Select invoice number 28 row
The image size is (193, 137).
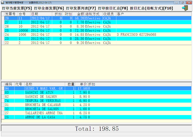pyautogui.click(x=98, y=18)
